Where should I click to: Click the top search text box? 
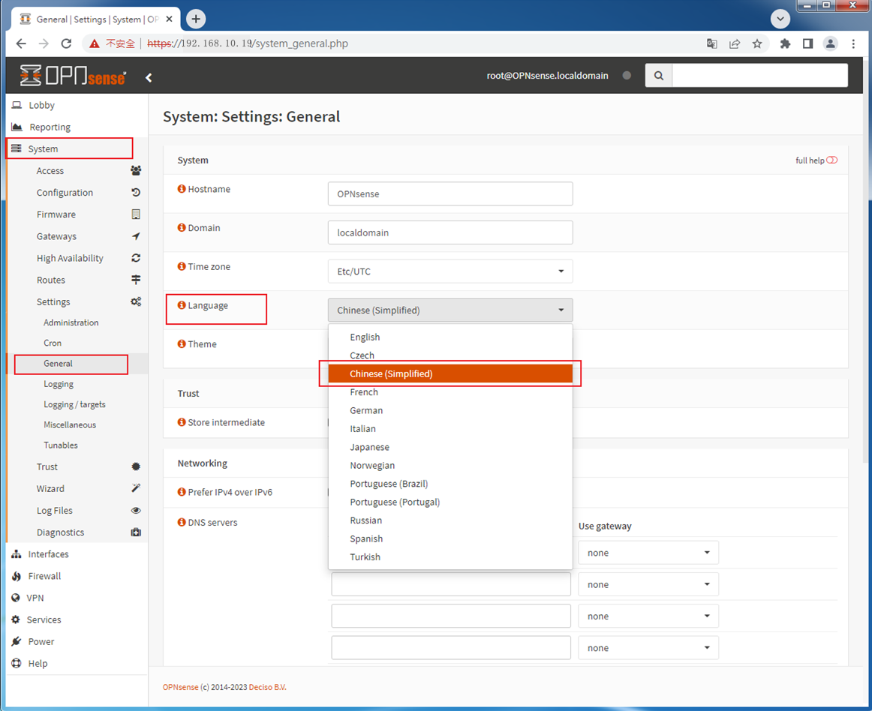coord(759,76)
